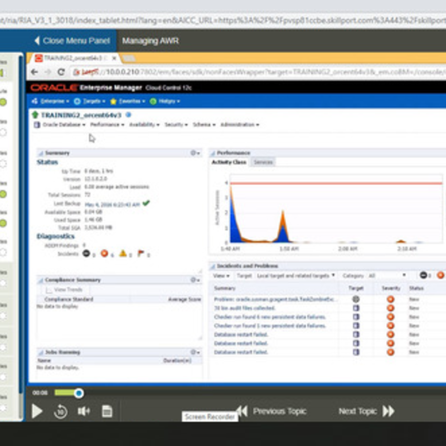Viewport: 446px width, 446px height.
Task: Click the Status column header
Action: [416, 288]
